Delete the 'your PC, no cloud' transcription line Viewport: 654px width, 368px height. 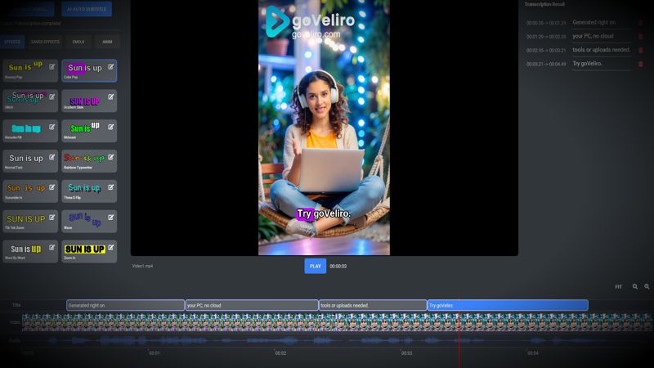[641, 37]
